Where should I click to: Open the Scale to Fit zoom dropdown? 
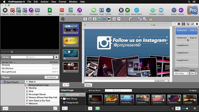[162, 81]
